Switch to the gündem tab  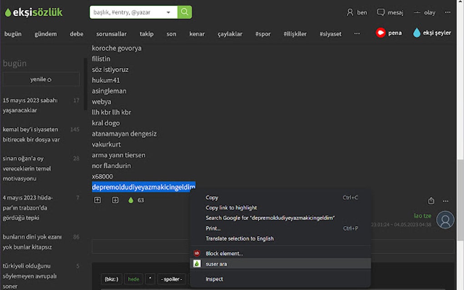(45, 33)
